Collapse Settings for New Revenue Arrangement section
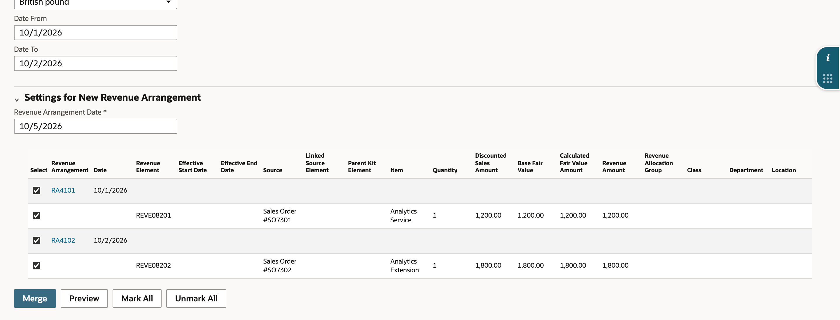The image size is (840, 320). pos(17,100)
